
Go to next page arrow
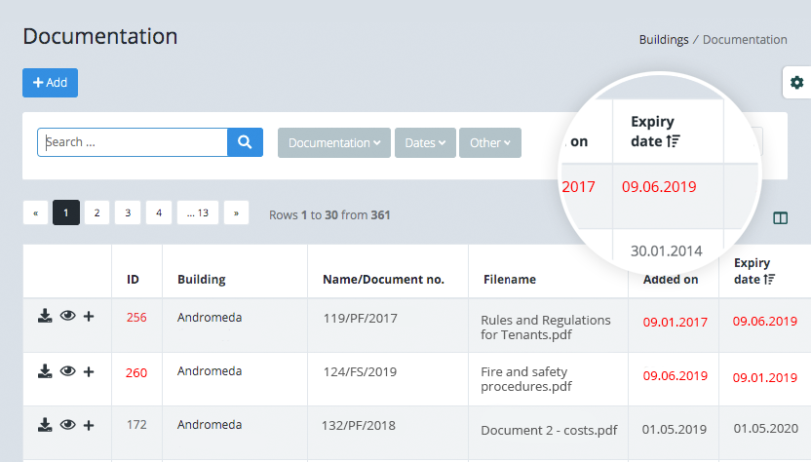click(236, 212)
